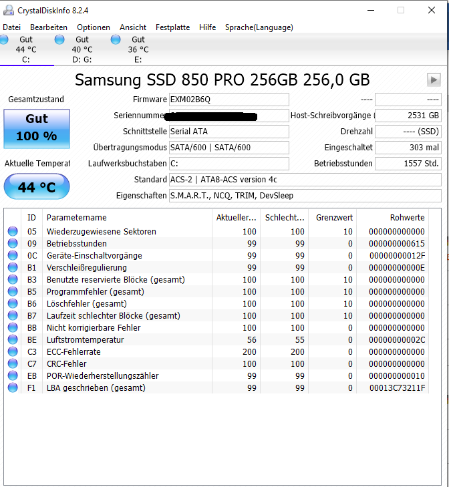Open the Datei menu
451x487 pixels.
coord(11,27)
